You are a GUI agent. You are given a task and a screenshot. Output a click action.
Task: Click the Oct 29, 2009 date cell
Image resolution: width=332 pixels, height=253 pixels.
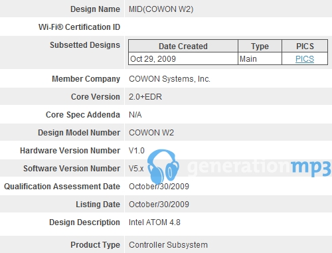[x=183, y=59]
